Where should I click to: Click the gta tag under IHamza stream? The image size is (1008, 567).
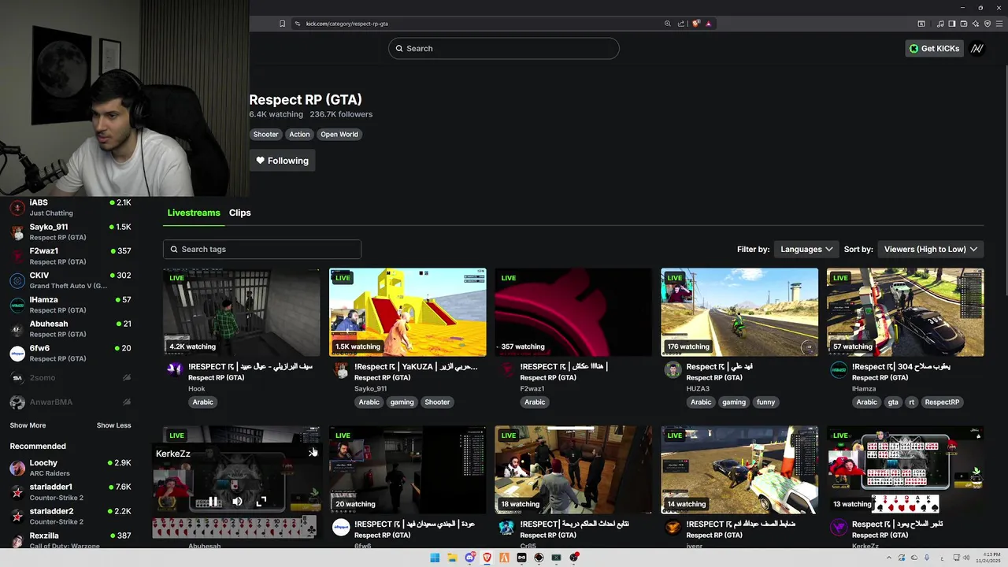pos(893,402)
